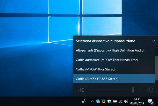This screenshot has height=106, width=158.
Task: Choose Cuffia auricolare MPOW Thor Hands-Free
Action: [114, 60]
